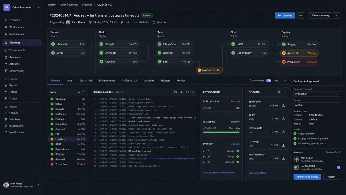Select the Load test stage node
The height and width of the screenshot is (195, 346).
point(209,70)
